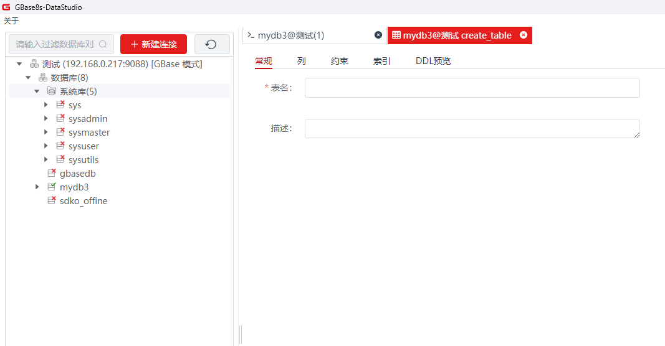Click the search magnifier in filter box
The image size is (665, 346).
tap(103, 44)
